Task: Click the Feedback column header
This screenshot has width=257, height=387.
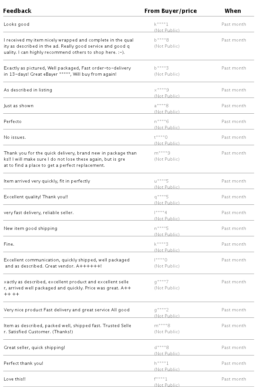Action: (x=17, y=11)
